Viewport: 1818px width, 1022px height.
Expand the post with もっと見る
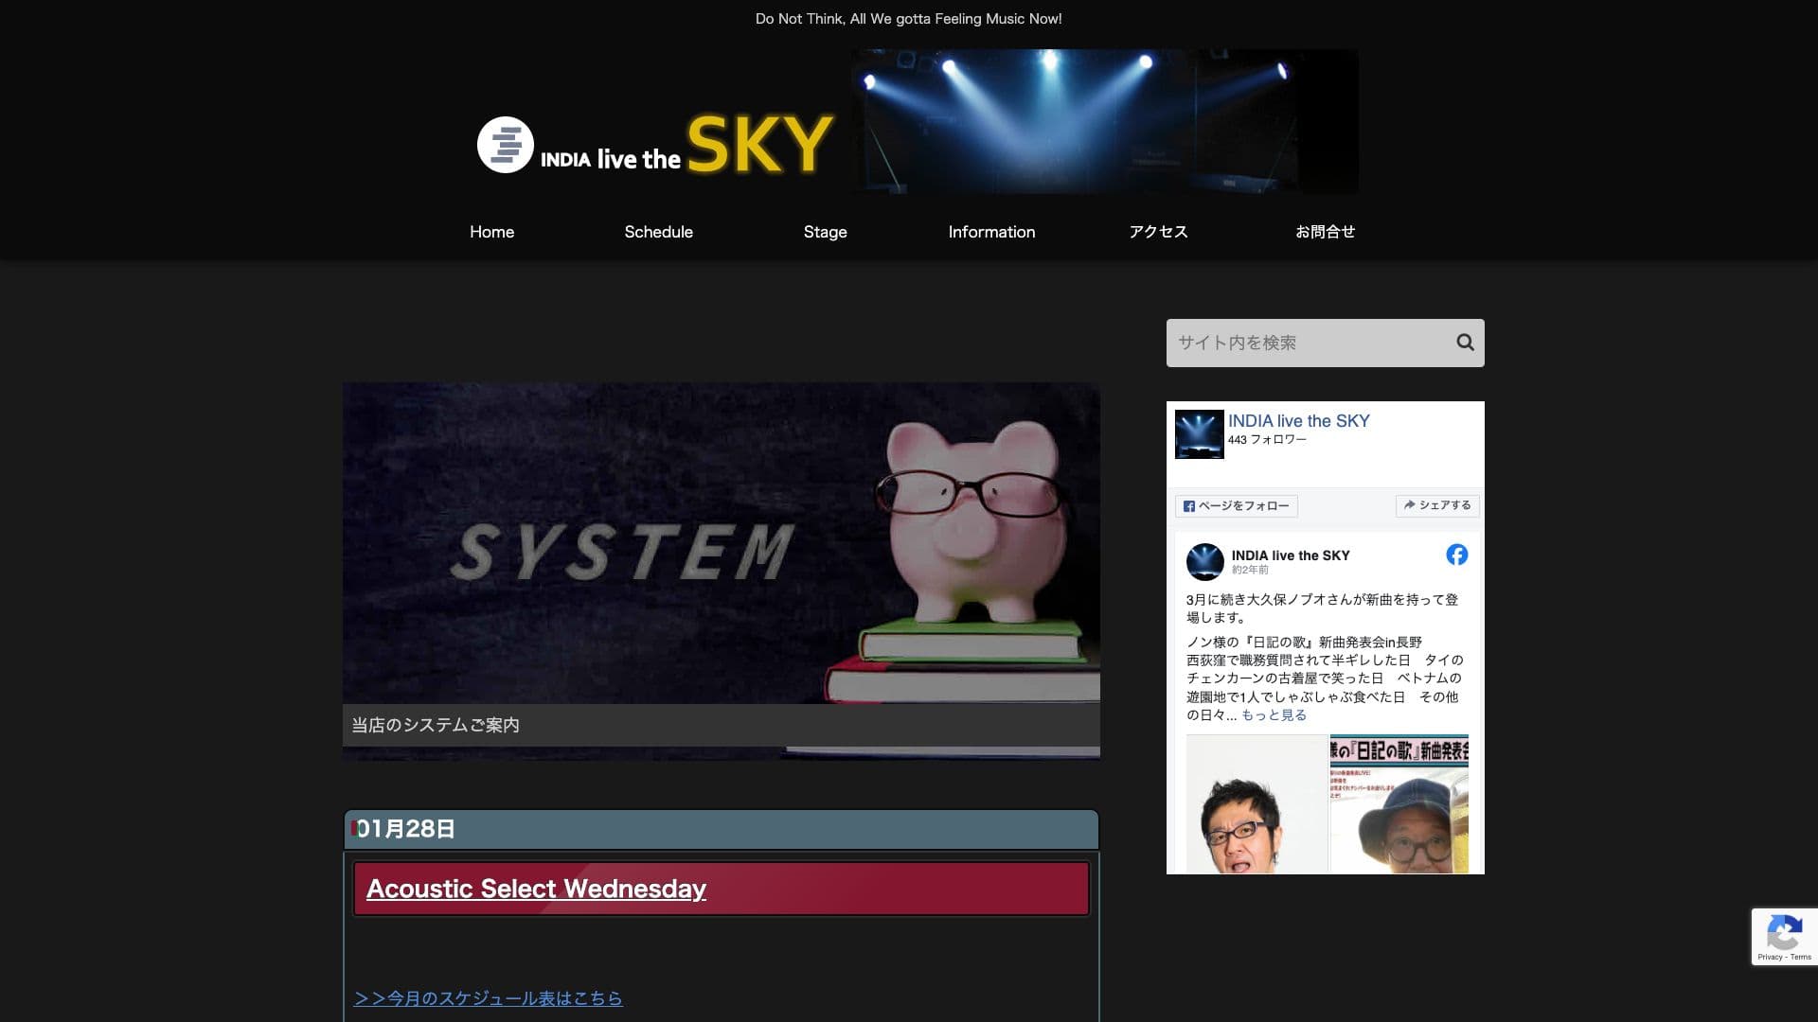click(x=1272, y=715)
